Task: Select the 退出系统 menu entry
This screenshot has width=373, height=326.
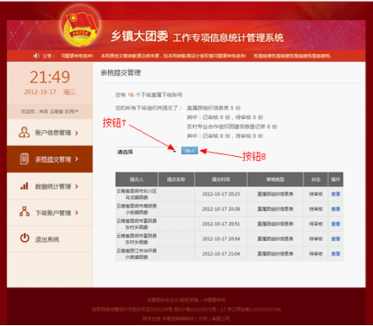Action: 50,239
